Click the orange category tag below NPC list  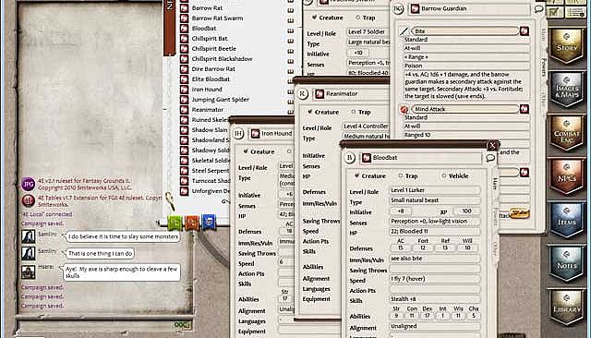(192, 223)
